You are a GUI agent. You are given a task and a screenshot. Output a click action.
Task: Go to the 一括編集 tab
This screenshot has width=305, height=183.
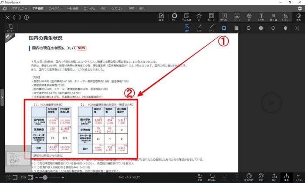click(x=73, y=9)
